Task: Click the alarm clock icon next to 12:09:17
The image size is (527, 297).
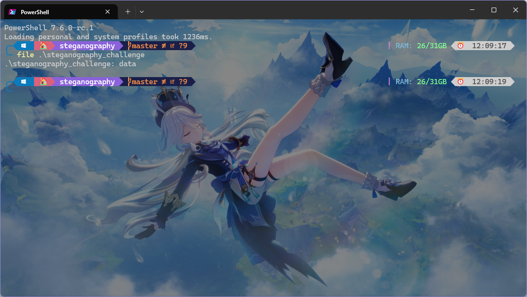Action: [460, 46]
